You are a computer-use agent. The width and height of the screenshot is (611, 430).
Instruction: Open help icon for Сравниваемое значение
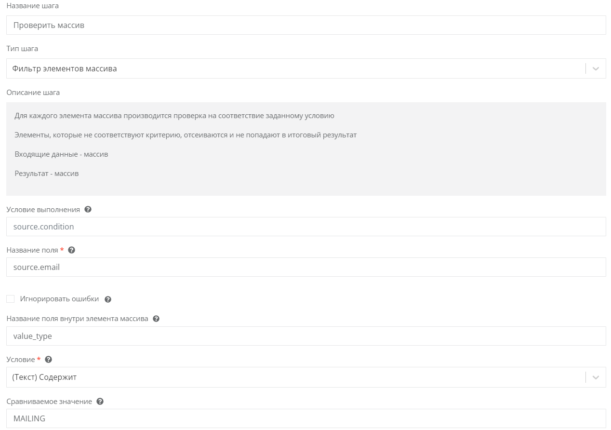(100, 402)
